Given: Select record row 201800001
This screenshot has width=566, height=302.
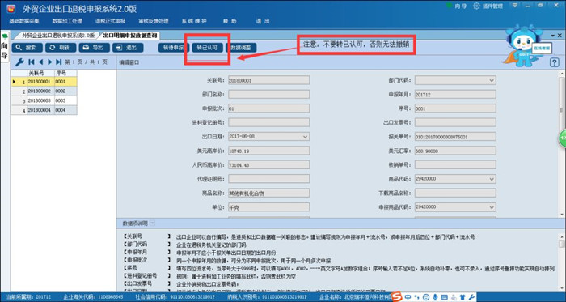Looking at the screenshot, I should click(44, 82).
